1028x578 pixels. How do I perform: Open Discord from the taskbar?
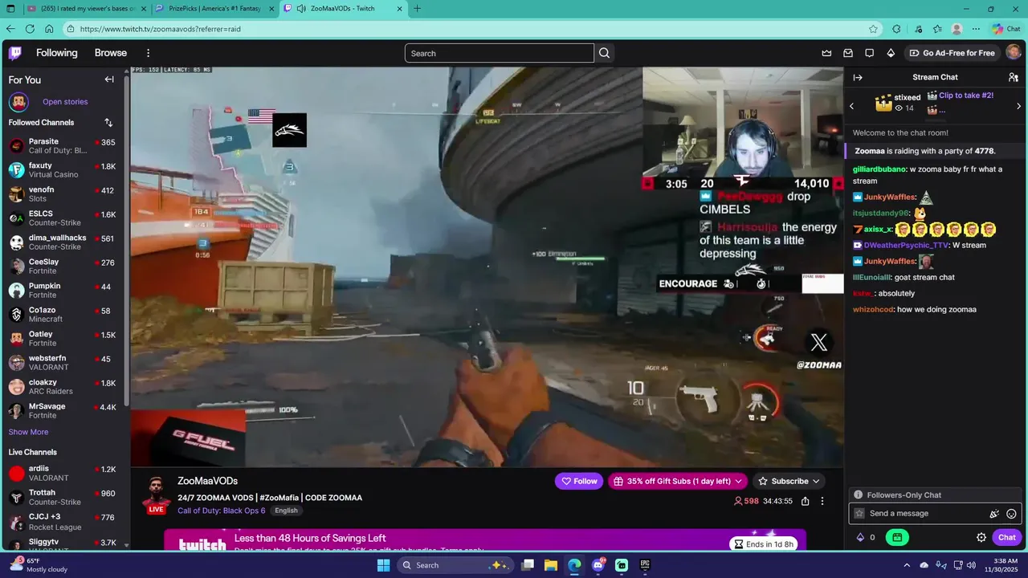click(598, 565)
